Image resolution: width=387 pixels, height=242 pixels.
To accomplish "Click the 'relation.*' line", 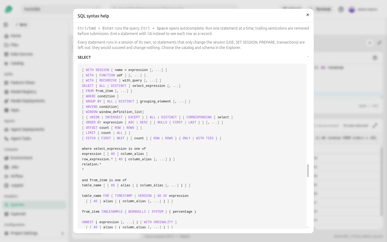I will click(92, 164).
